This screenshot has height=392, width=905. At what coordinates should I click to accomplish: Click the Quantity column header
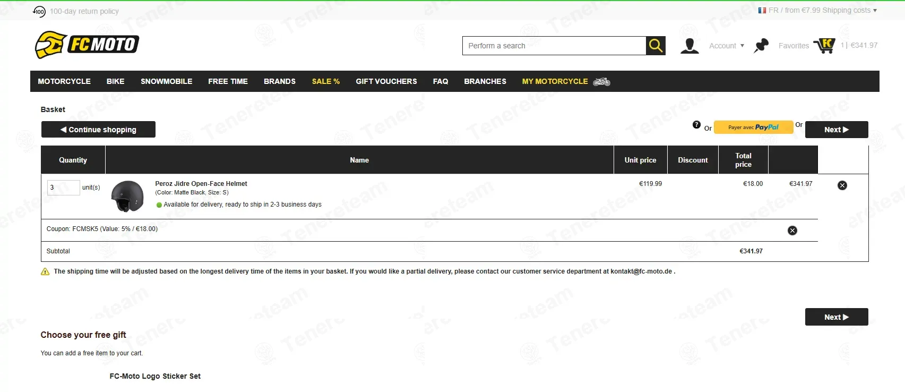click(x=73, y=160)
